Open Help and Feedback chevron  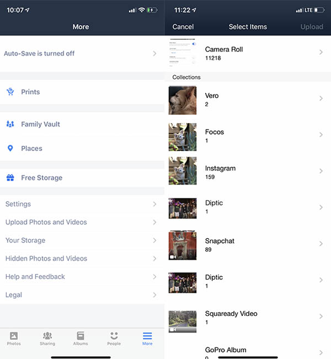click(x=154, y=277)
